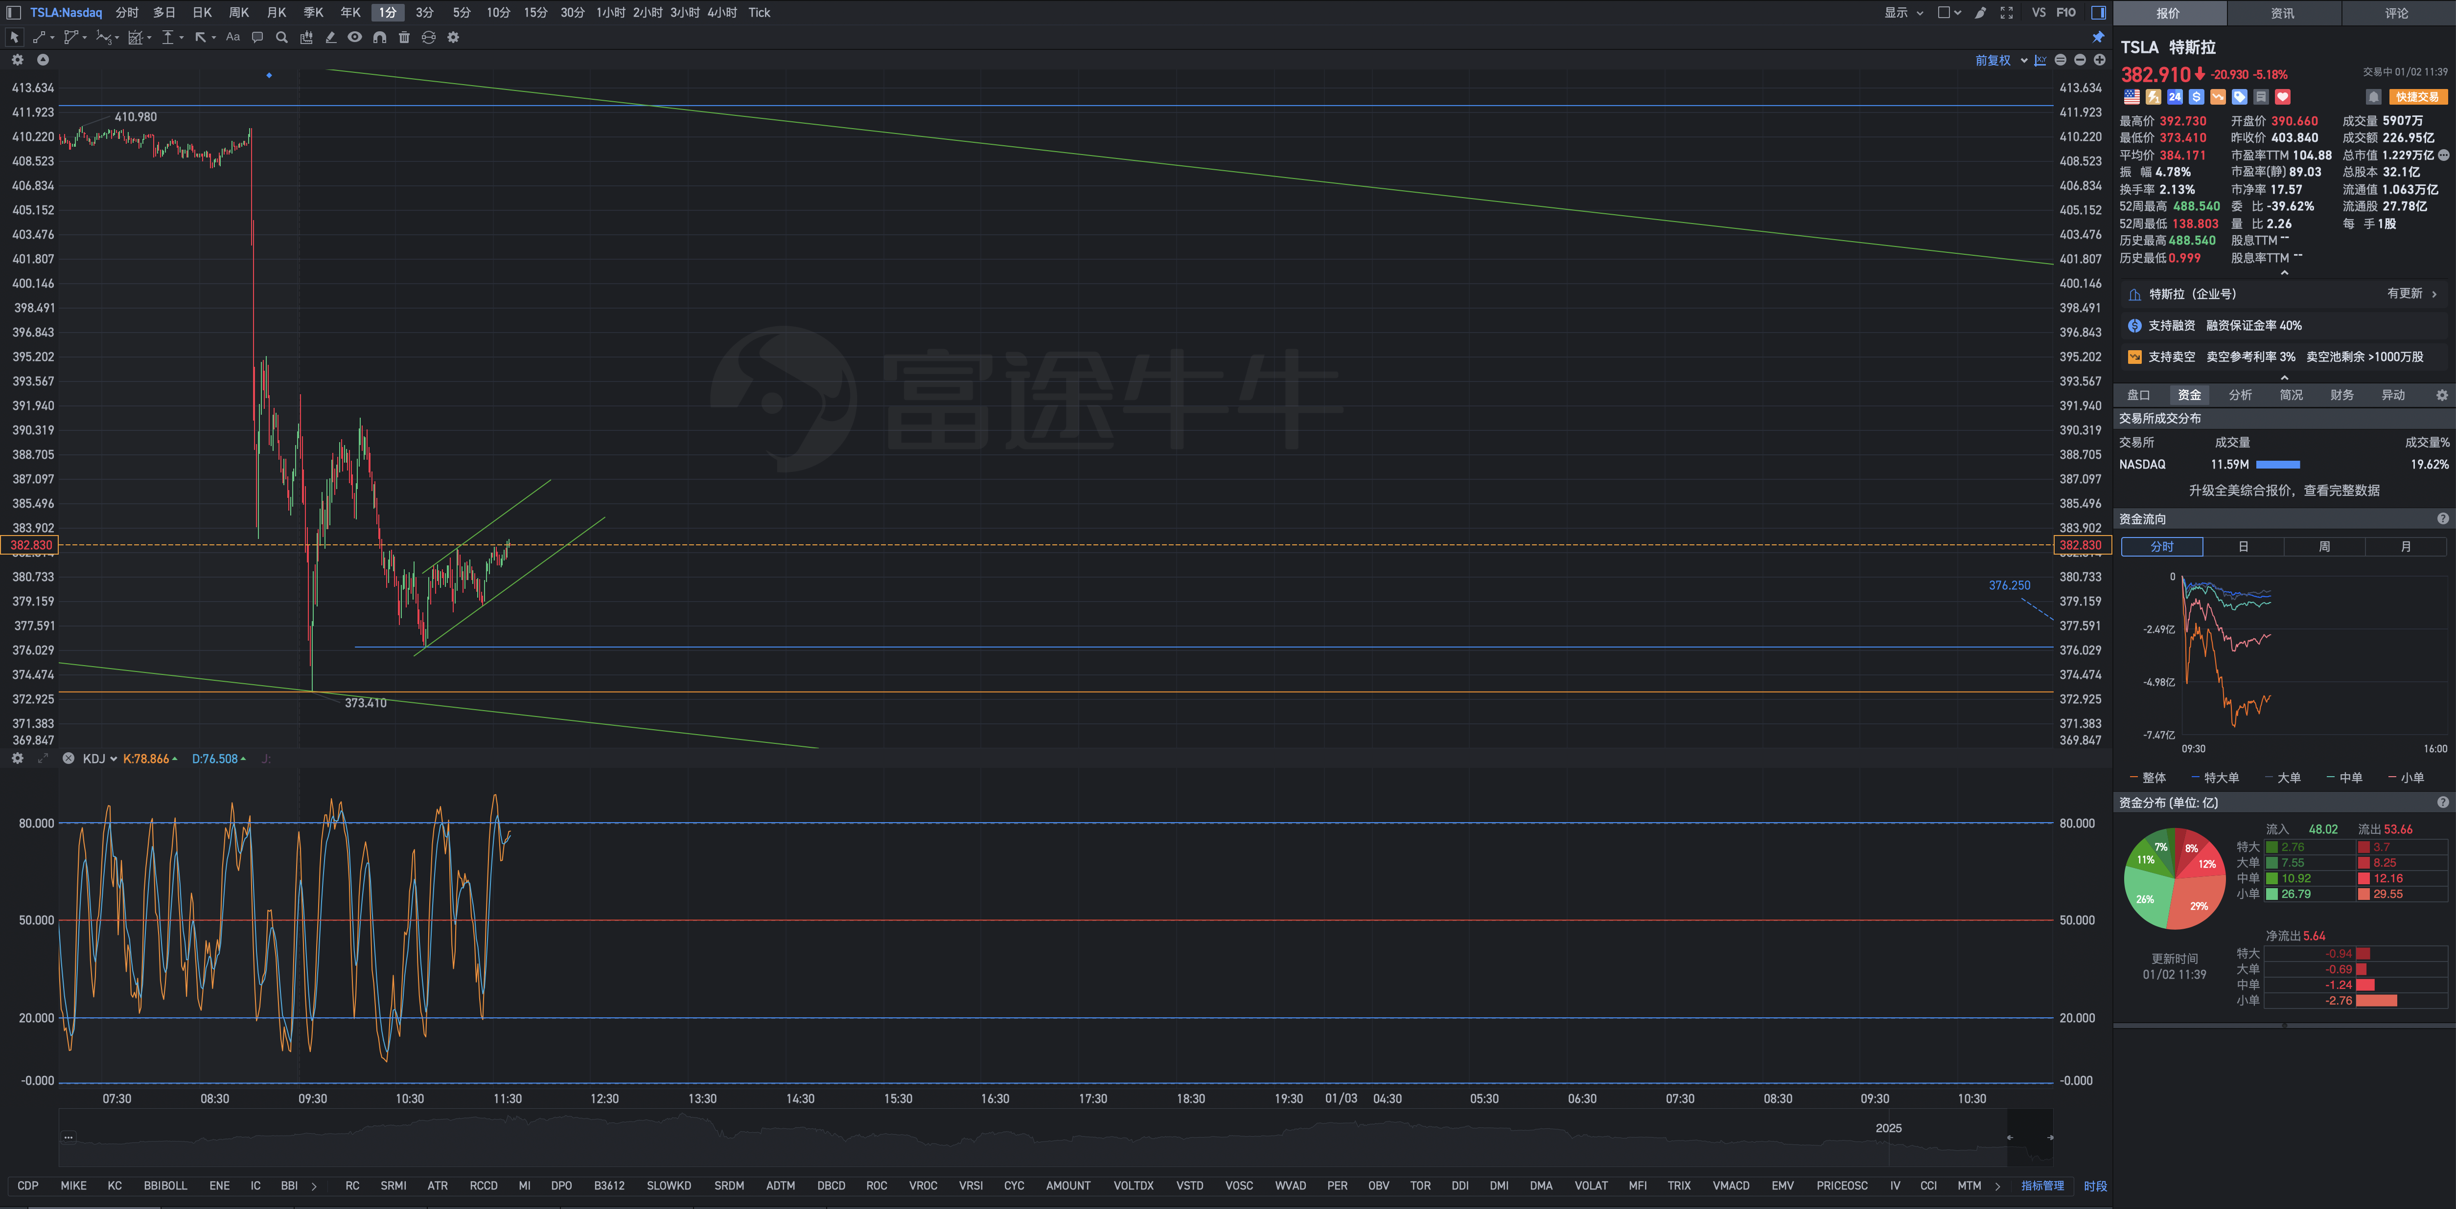Click the pin icon above the chart
2456x1209 pixels.
coord(2099,37)
